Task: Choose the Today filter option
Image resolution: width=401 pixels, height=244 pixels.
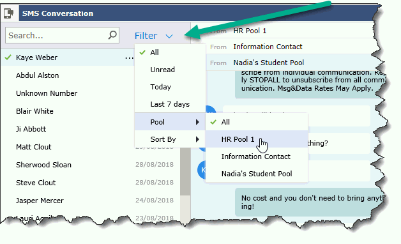Action: point(170,87)
